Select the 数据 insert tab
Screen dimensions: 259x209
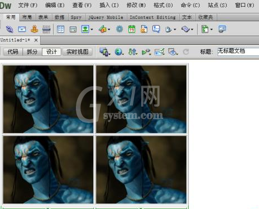coord(60,17)
